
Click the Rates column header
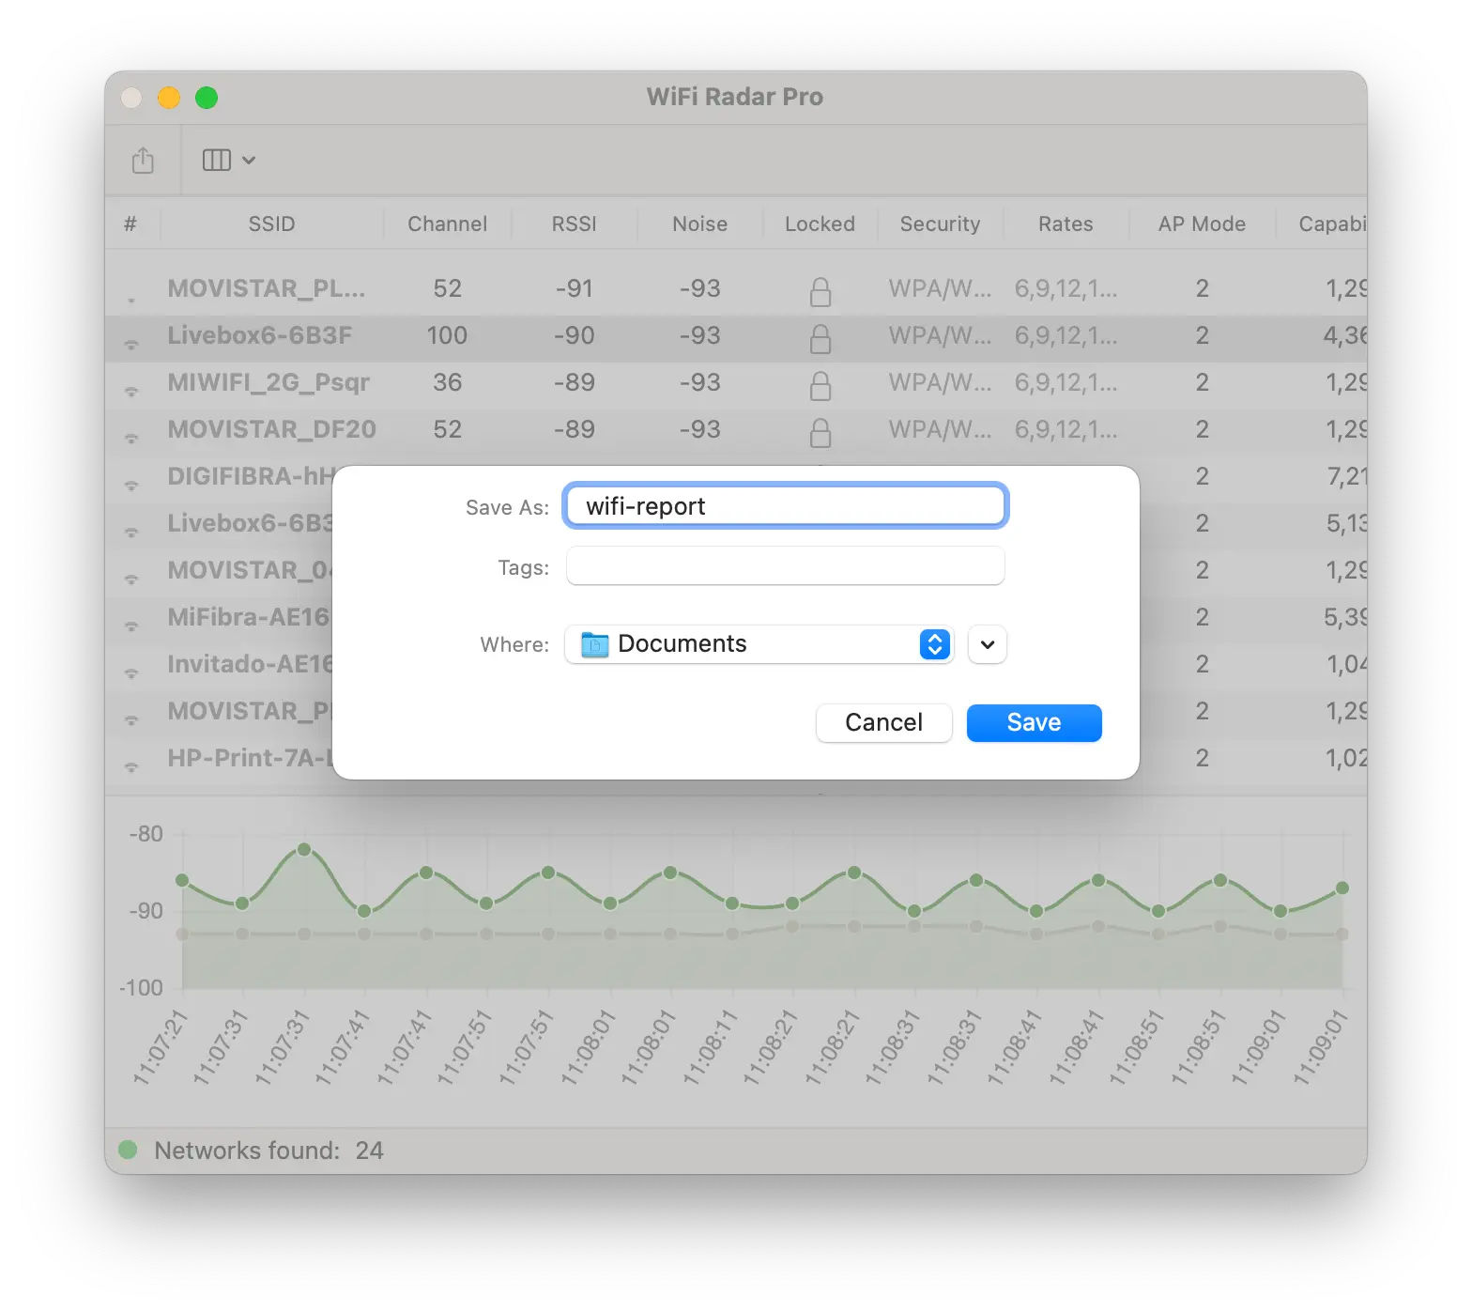click(x=1066, y=224)
